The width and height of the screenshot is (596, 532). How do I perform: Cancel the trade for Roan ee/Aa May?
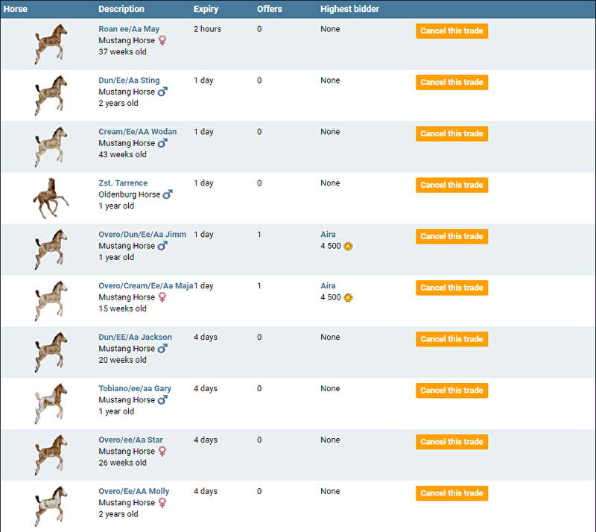[x=451, y=31]
